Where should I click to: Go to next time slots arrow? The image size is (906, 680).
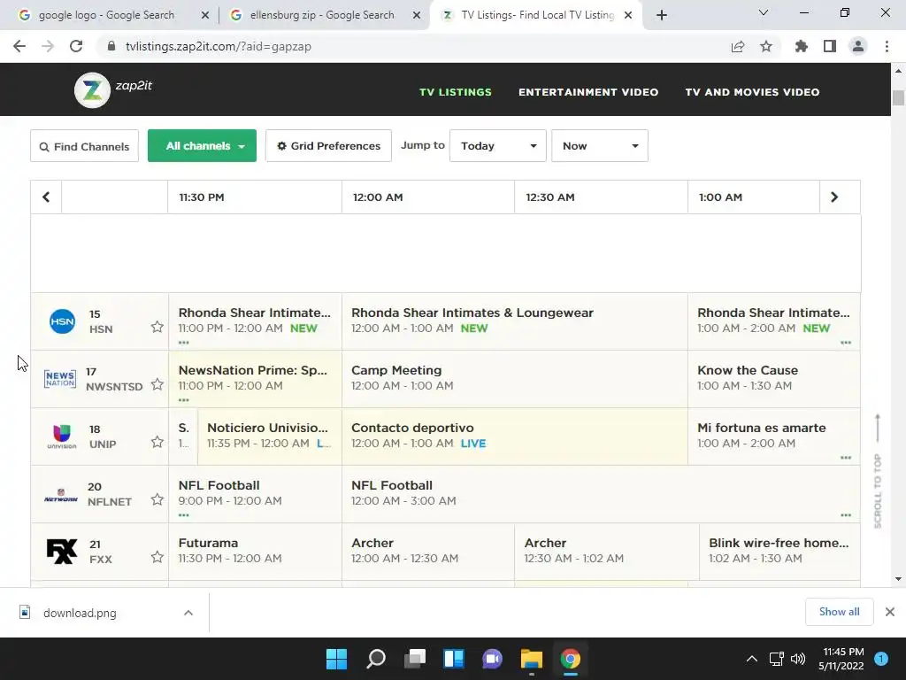point(833,197)
